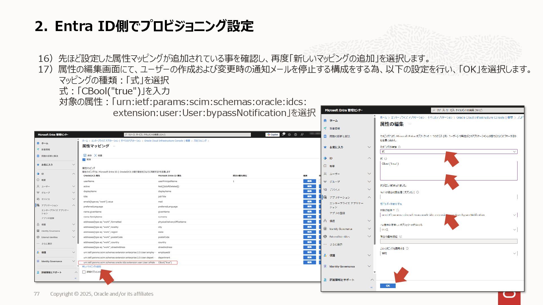Click search box in Attribute Mapping window header
This screenshot has width=543, height=305.
pyautogui.click(x=187, y=135)
